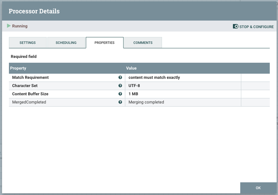This screenshot has height=195, width=278.
Task: Click the 'content must match exactly' value
Action: [154, 77]
